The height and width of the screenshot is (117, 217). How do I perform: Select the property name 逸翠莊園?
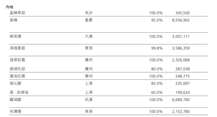click(18, 59)
